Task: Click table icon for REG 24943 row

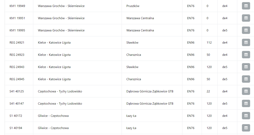Action: [246, 67]
